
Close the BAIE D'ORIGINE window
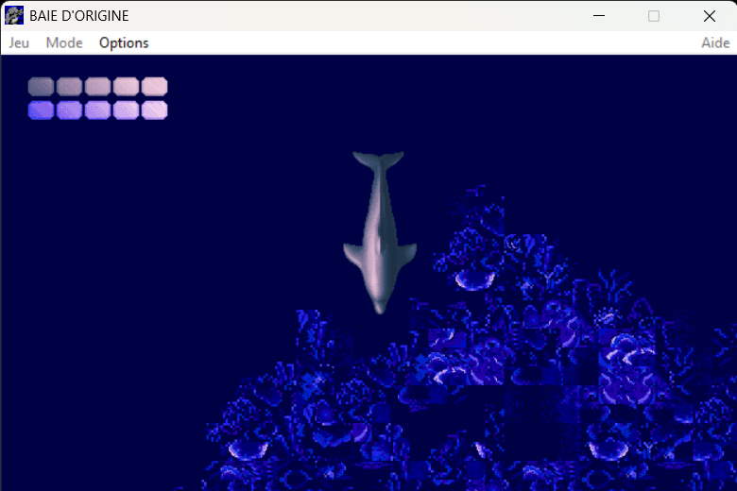tap(709, 16)
